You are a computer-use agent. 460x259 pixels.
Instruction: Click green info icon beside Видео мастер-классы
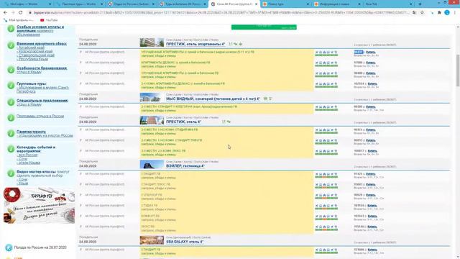11,173
